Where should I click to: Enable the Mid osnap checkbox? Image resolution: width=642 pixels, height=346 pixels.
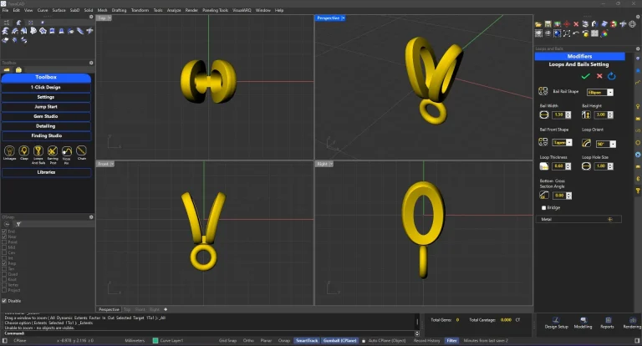(4, 247)
